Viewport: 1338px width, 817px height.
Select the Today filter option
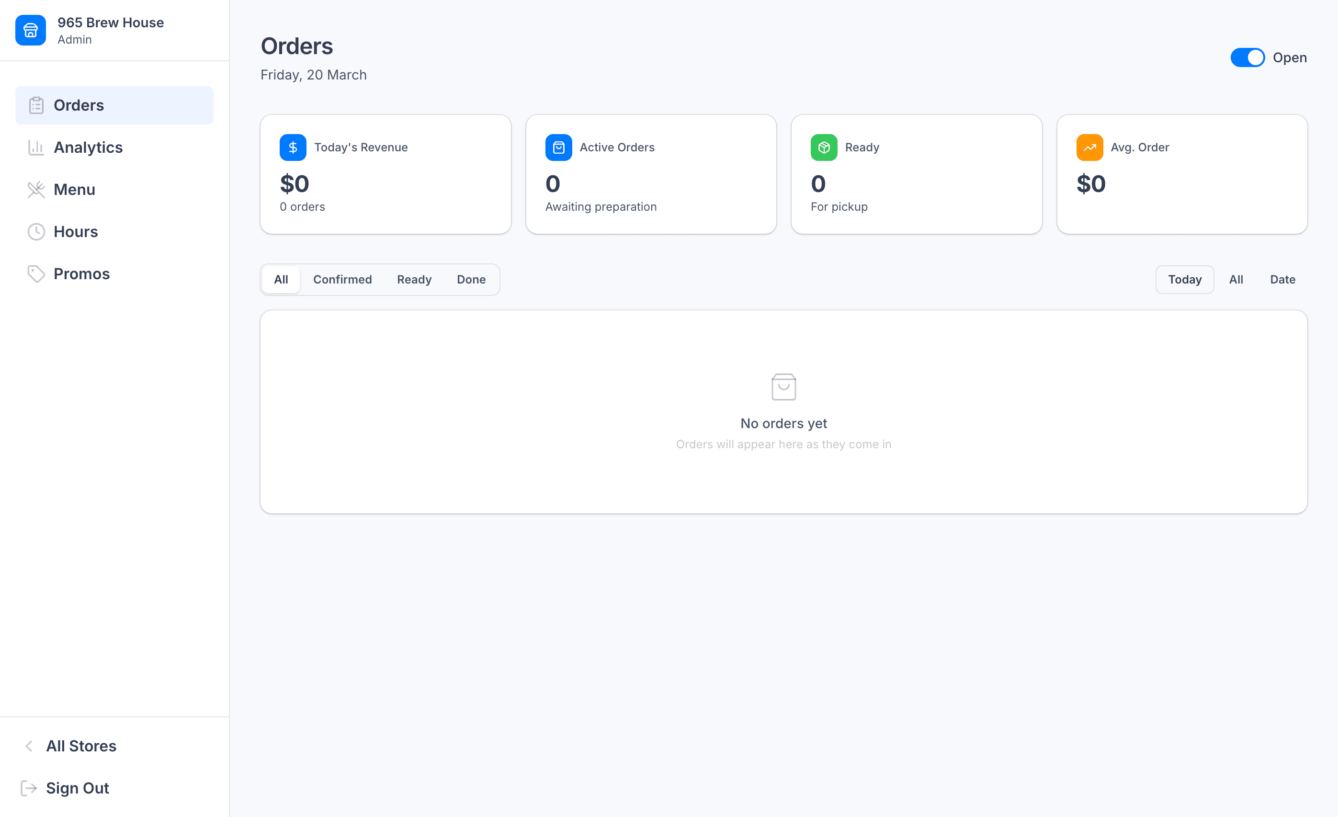[x=1184, y=279]
